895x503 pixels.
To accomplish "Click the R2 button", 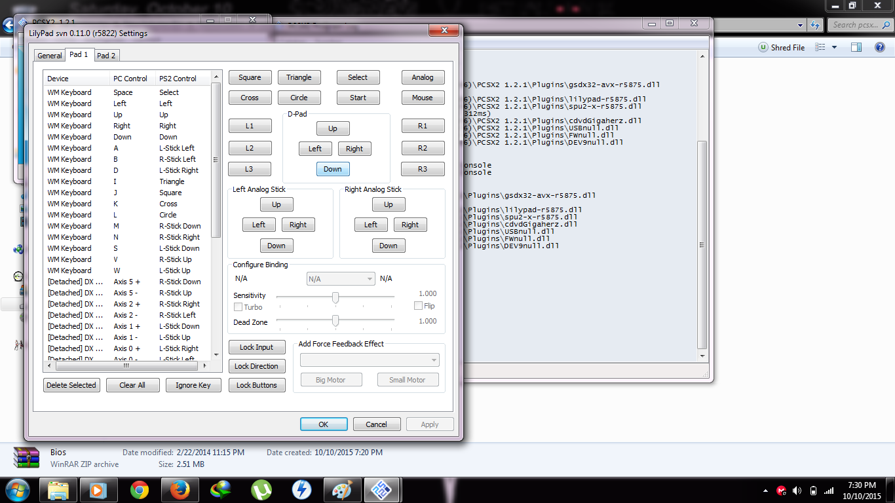I will (423, 148).
